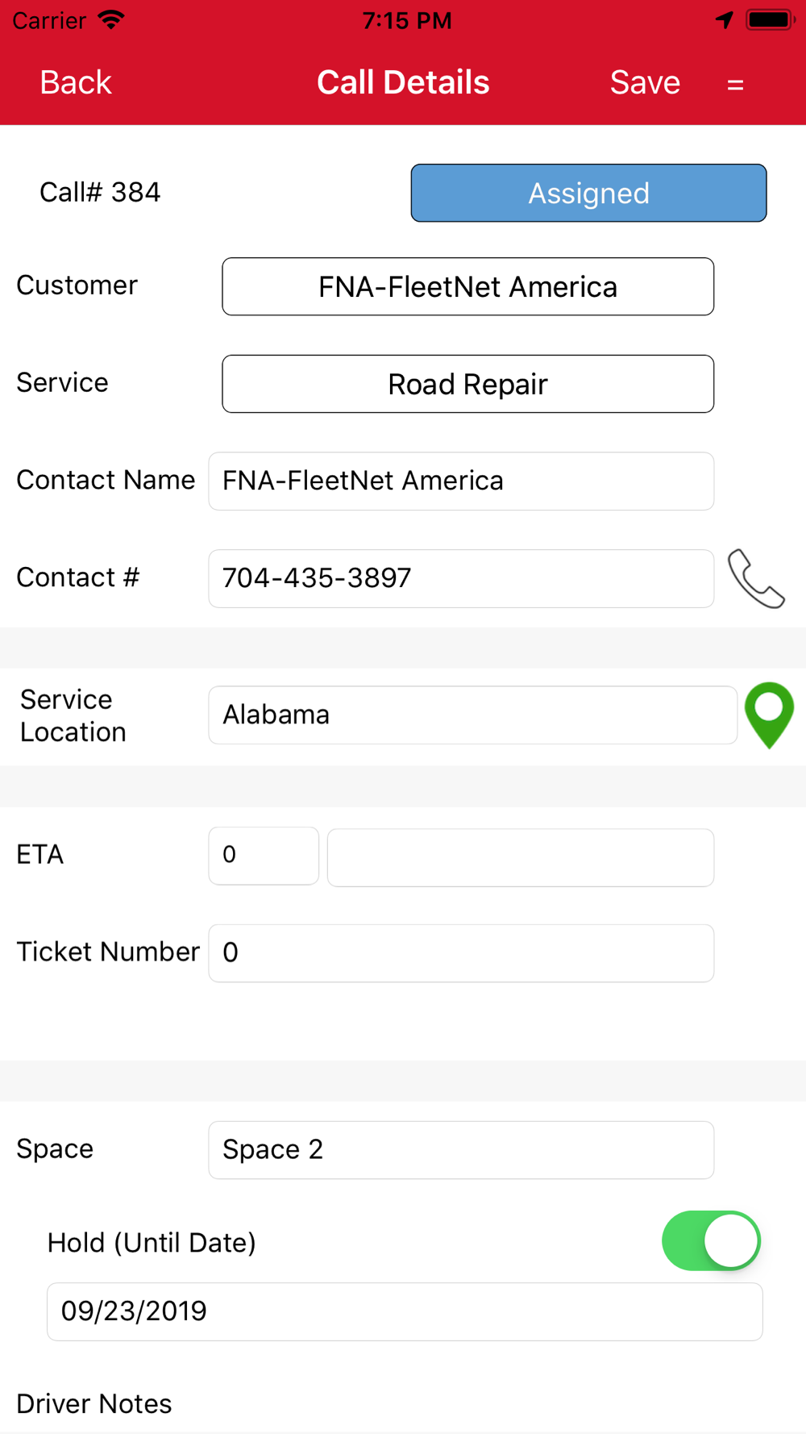Tap the WiFi status icon

point(111,19)
